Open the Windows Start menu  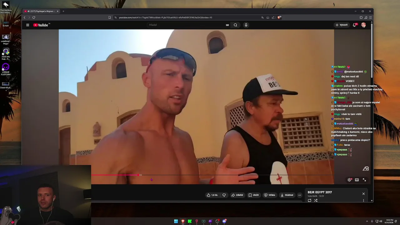[176, 221]
